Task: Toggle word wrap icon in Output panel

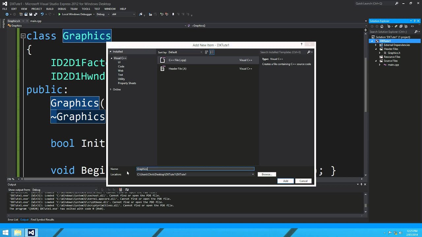Action: tap(127, 190)
